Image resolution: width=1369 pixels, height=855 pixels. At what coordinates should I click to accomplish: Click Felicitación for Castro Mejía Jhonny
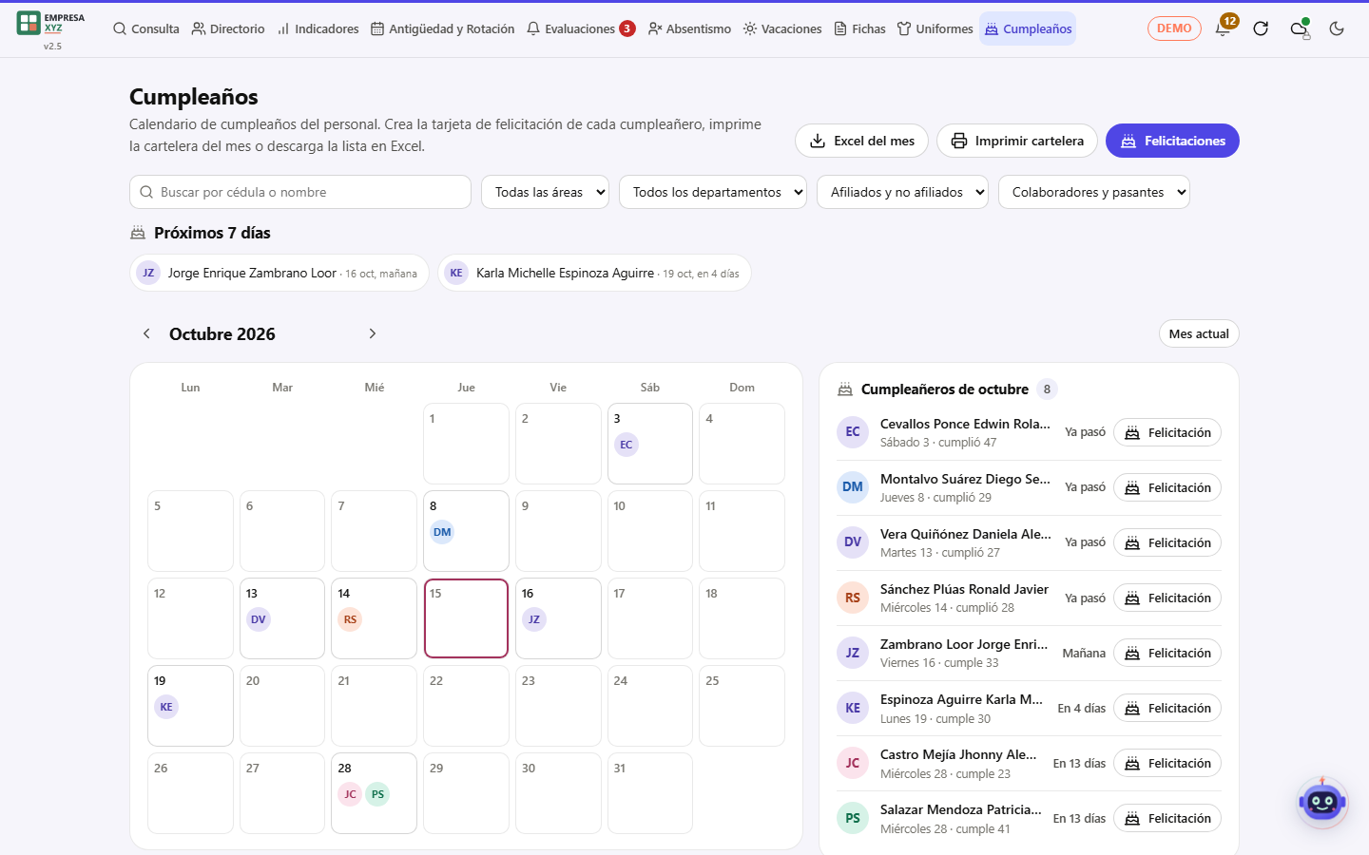(x=1167, y=763)
